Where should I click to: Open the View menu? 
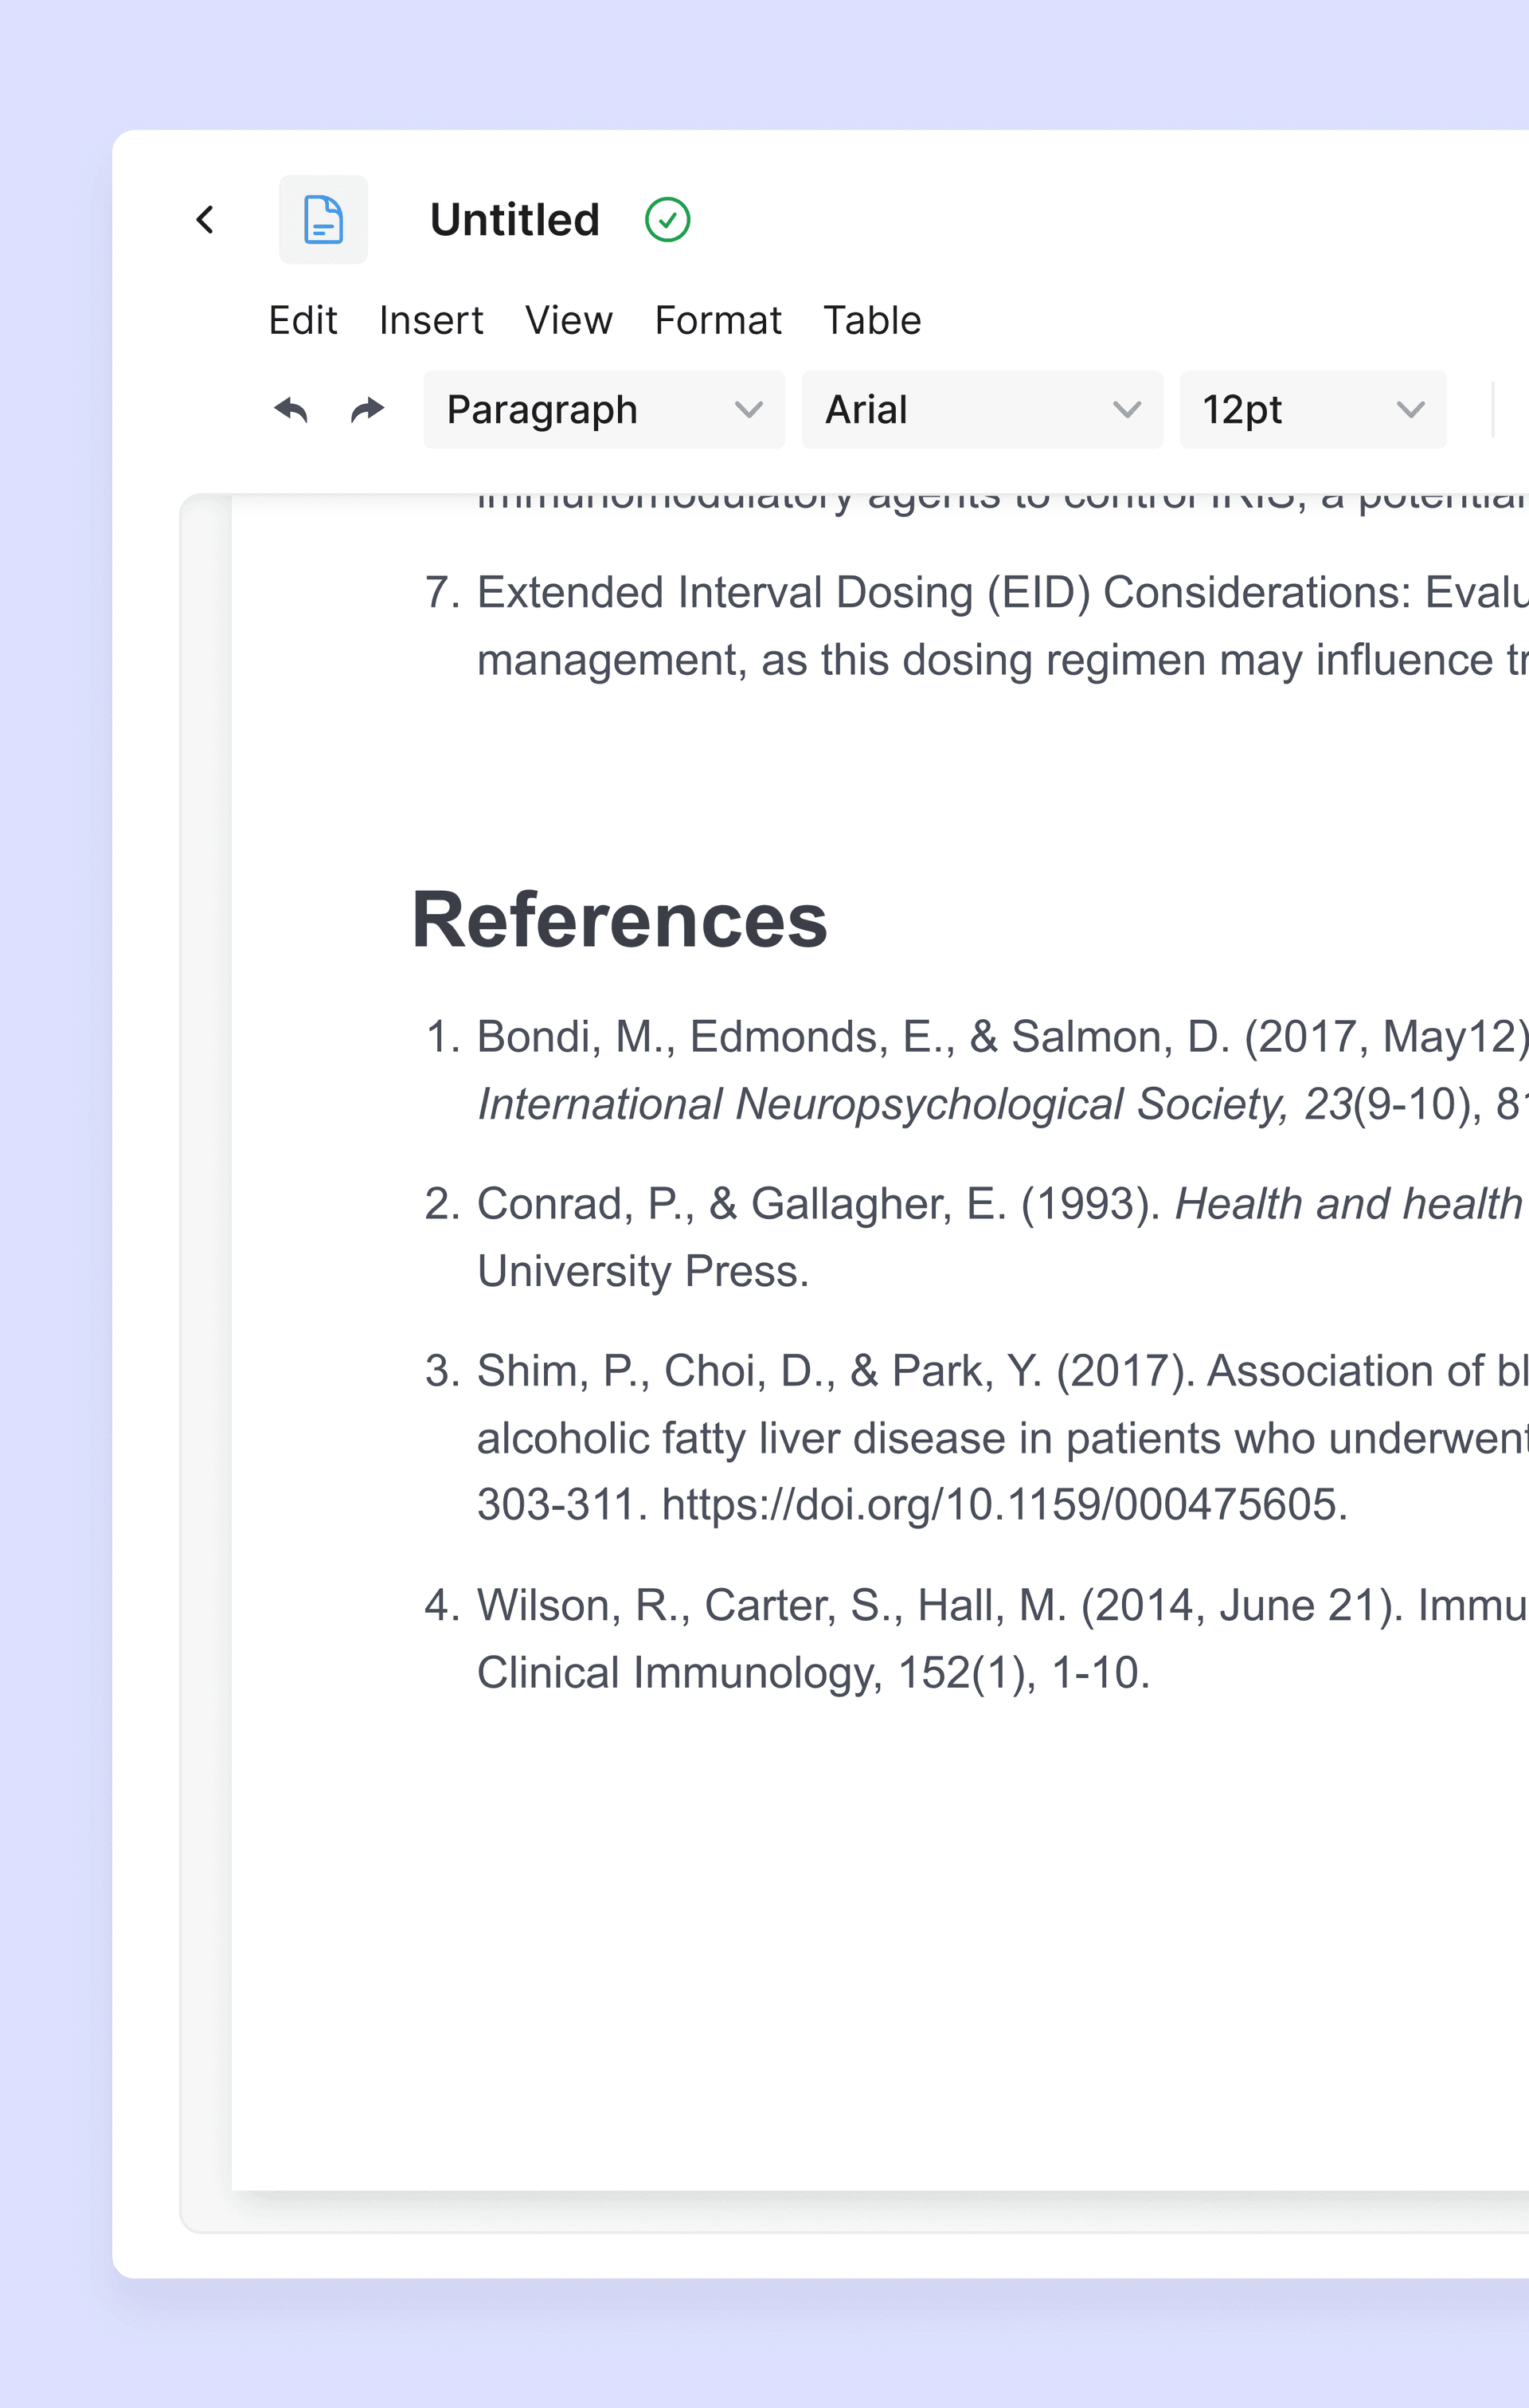point(569,321)
